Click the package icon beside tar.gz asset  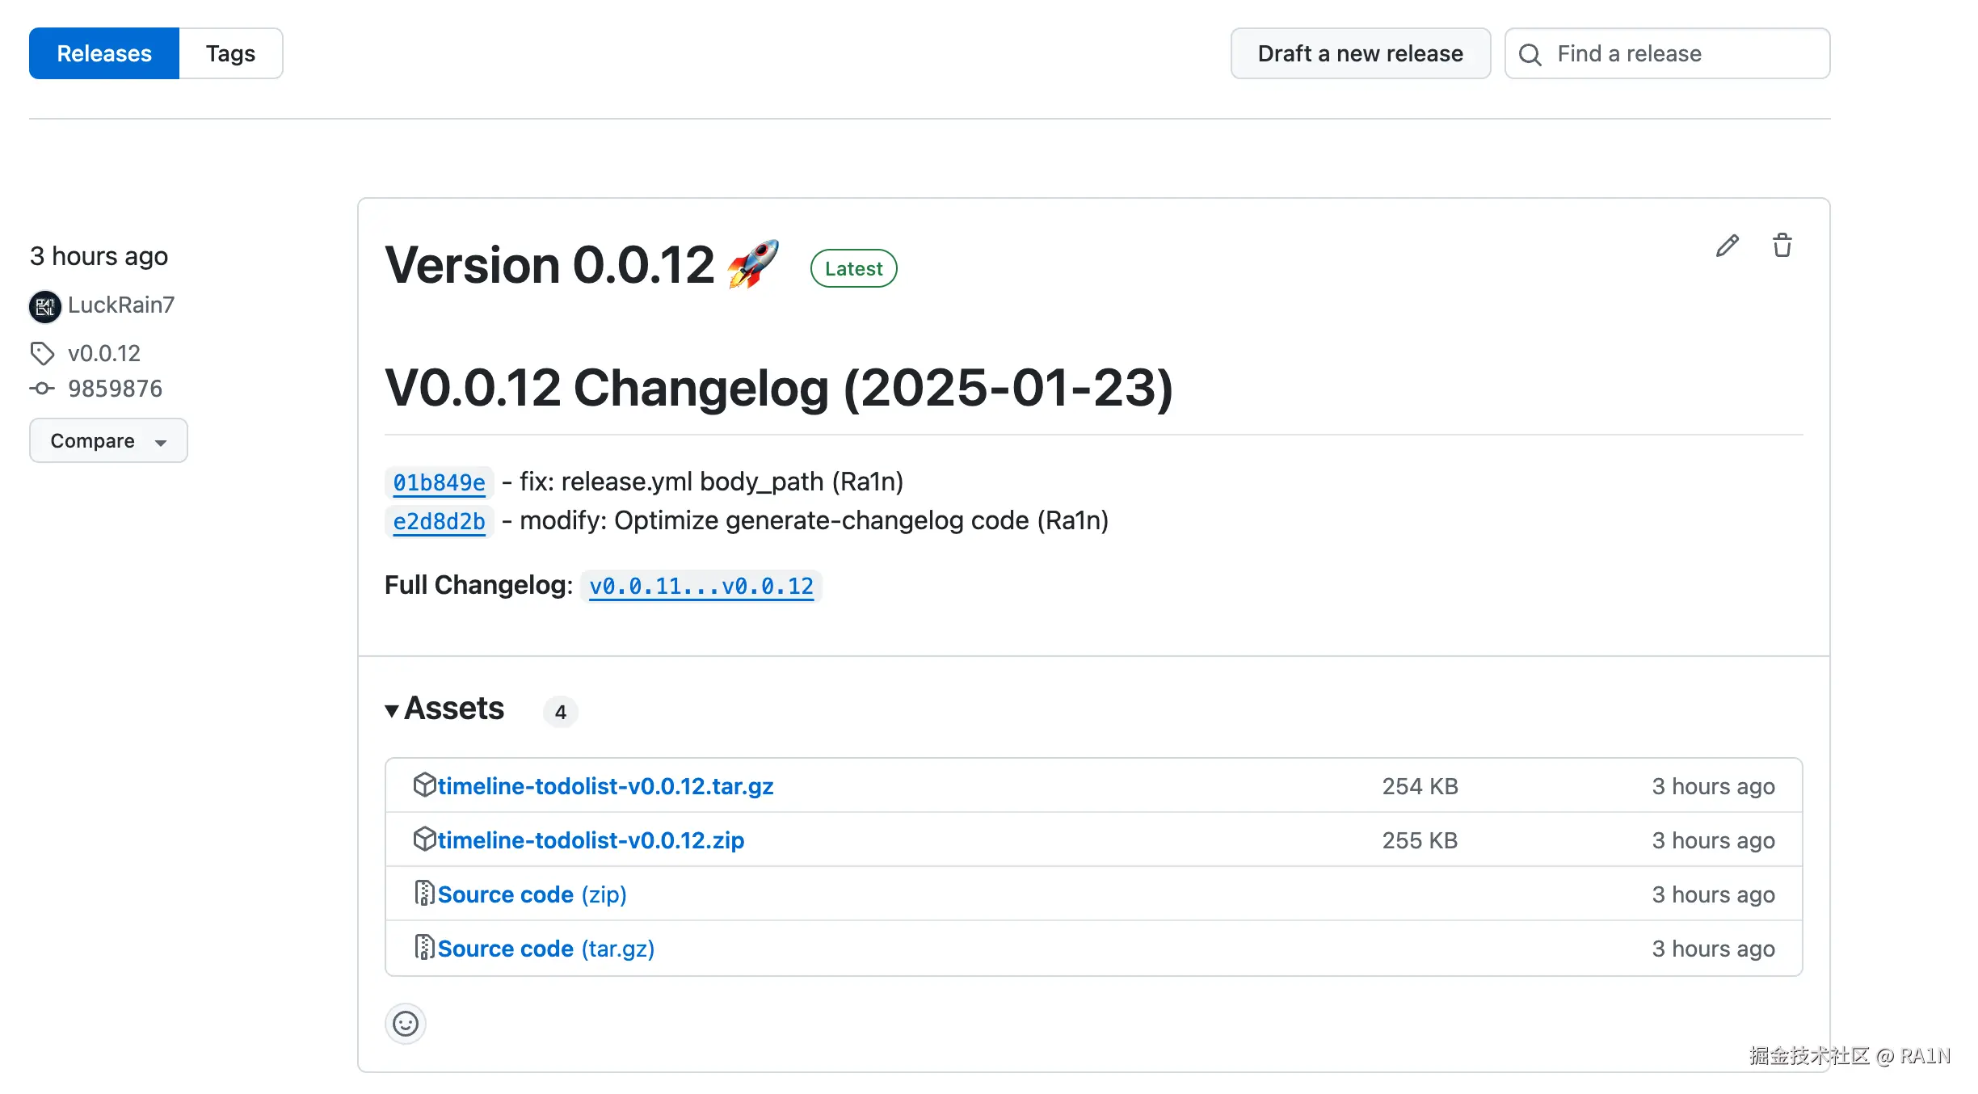click(x=424, y=785)
